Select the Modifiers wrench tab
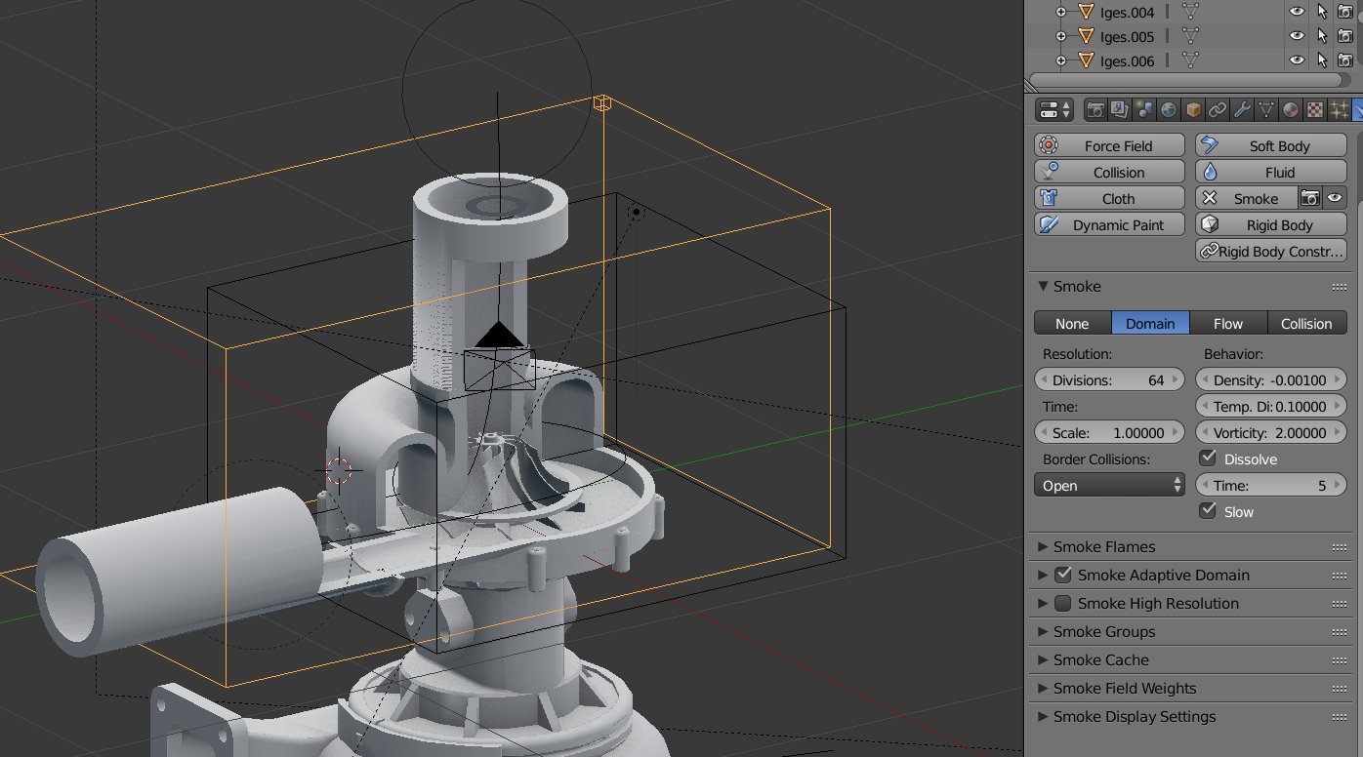Screen dimensions: 1363x757 (1242, 109)
